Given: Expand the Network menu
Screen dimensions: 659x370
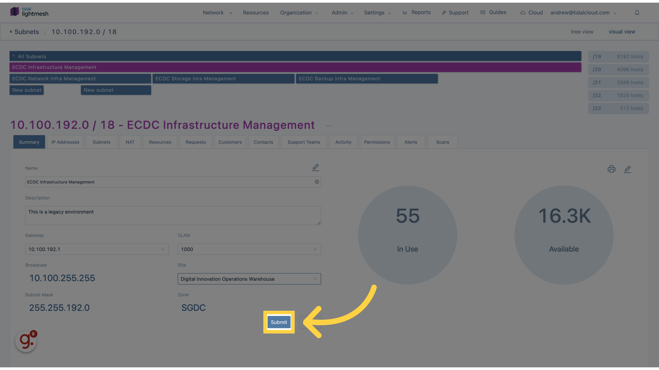Looking at the screenshot, I should [218, 13].
